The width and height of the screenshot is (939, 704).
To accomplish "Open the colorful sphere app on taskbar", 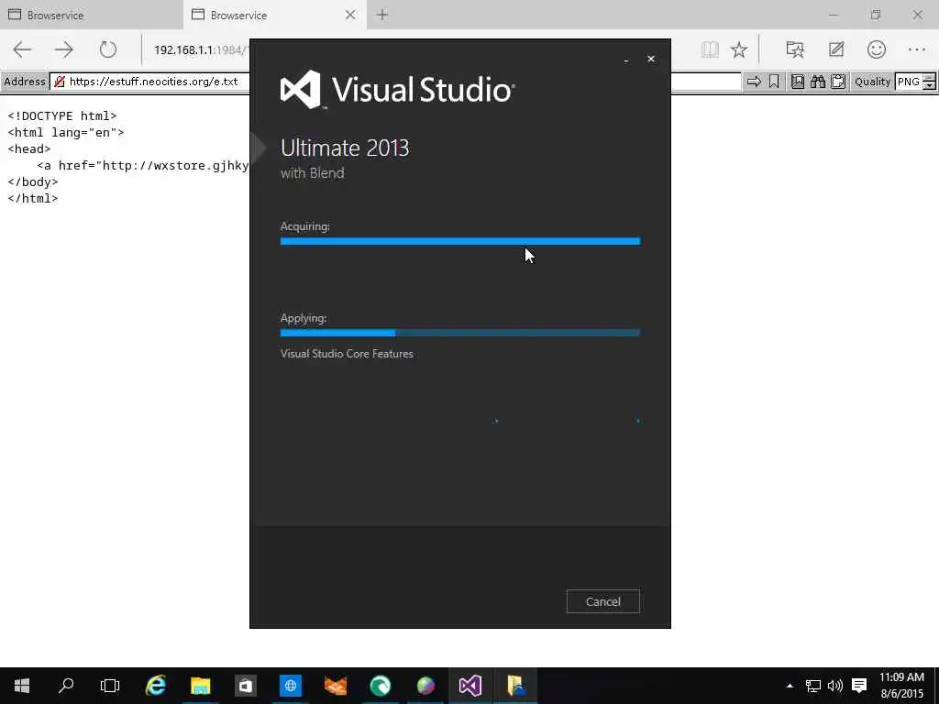I will click(x=425, y=686).
